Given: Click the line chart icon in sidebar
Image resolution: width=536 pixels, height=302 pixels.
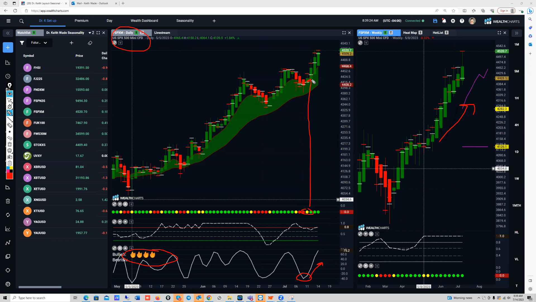Looking at the screenshot, I should pyautogui.click(x=8, y=229).
